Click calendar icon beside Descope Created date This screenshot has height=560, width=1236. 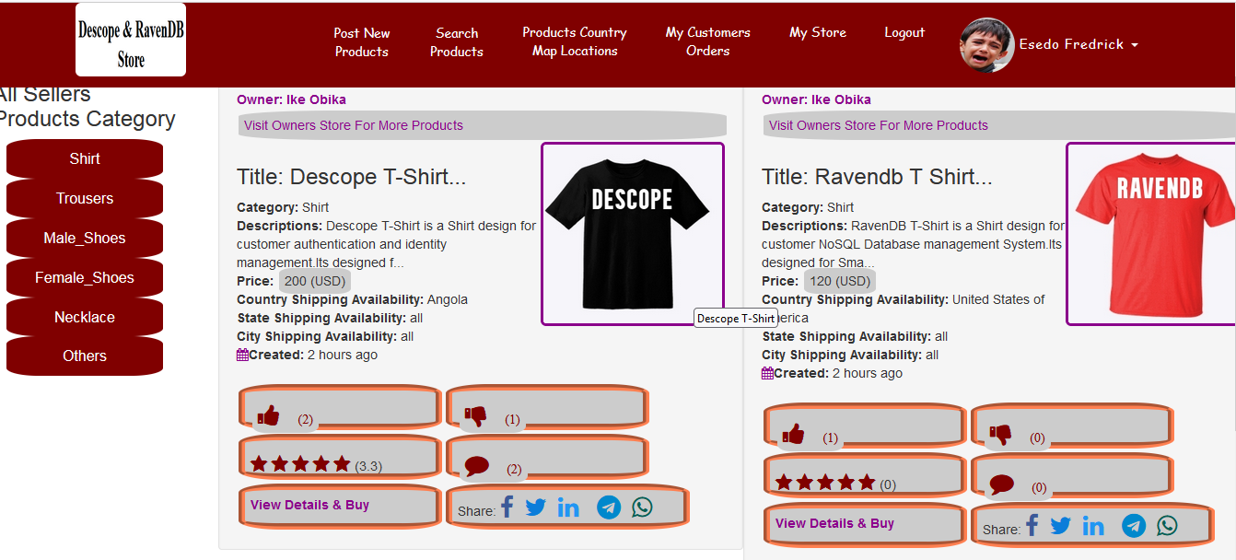(242, 355)
